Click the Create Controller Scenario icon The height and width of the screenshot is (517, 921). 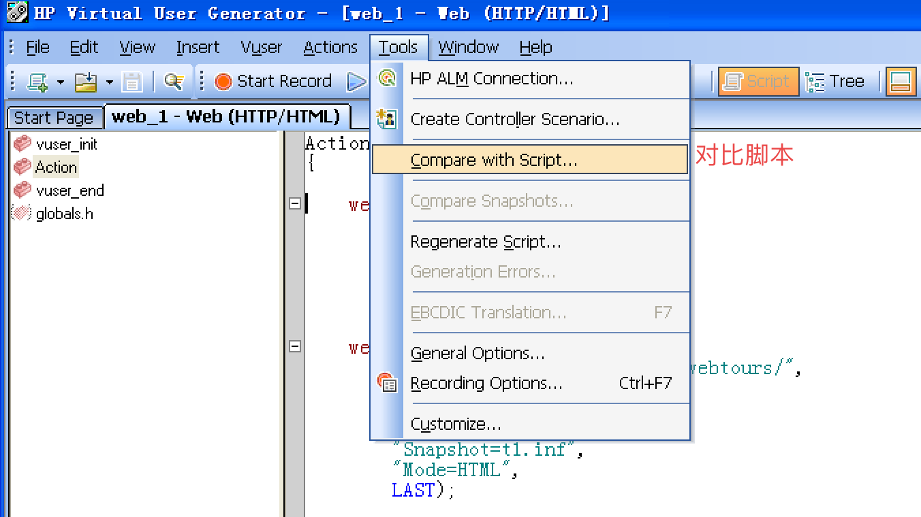386,119
